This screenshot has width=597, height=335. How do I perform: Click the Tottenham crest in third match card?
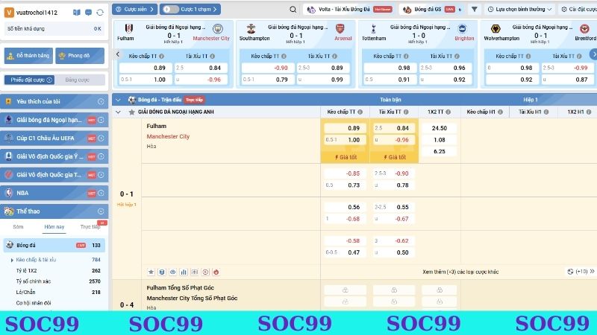[x=374, y=29]
